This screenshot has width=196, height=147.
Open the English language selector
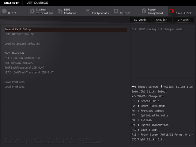162,20
